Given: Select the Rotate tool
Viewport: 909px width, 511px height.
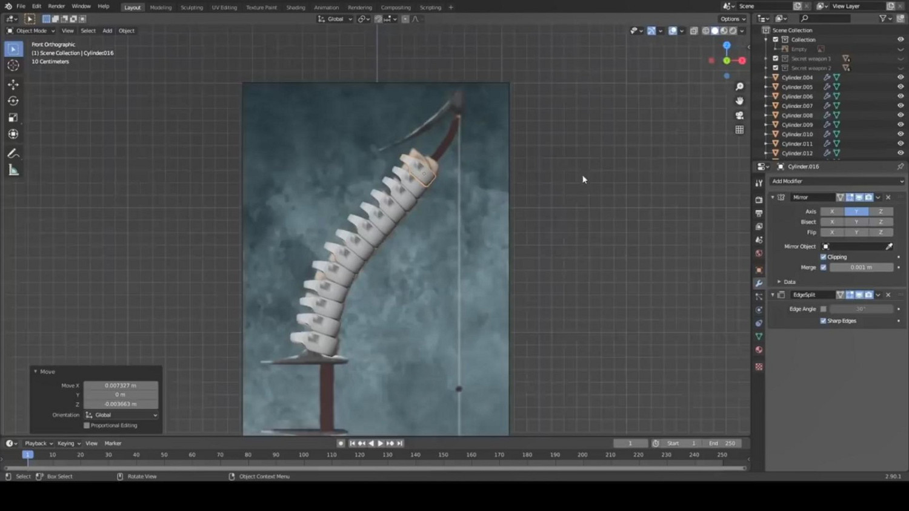Looking at the screenshot, I should 13,101.
